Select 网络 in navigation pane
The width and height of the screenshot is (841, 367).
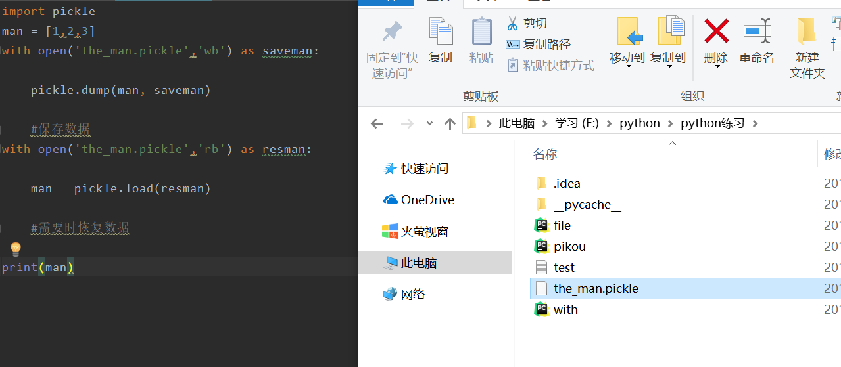point(404,294)
